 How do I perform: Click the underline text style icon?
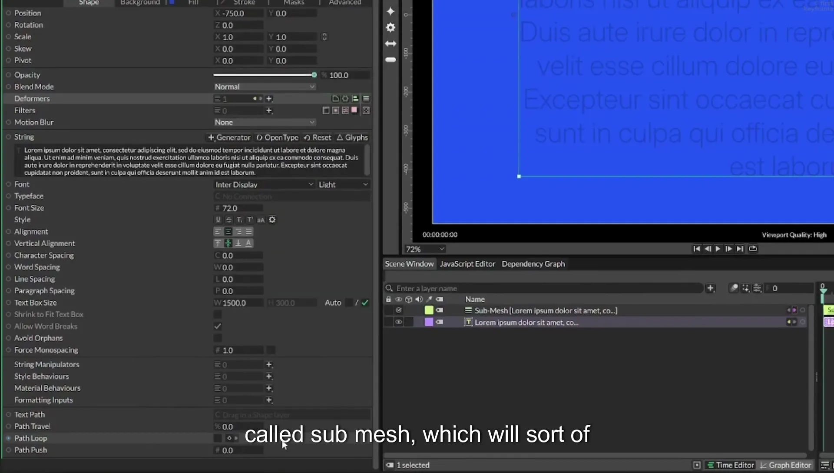pyautogui.click(x=218, y=220)
